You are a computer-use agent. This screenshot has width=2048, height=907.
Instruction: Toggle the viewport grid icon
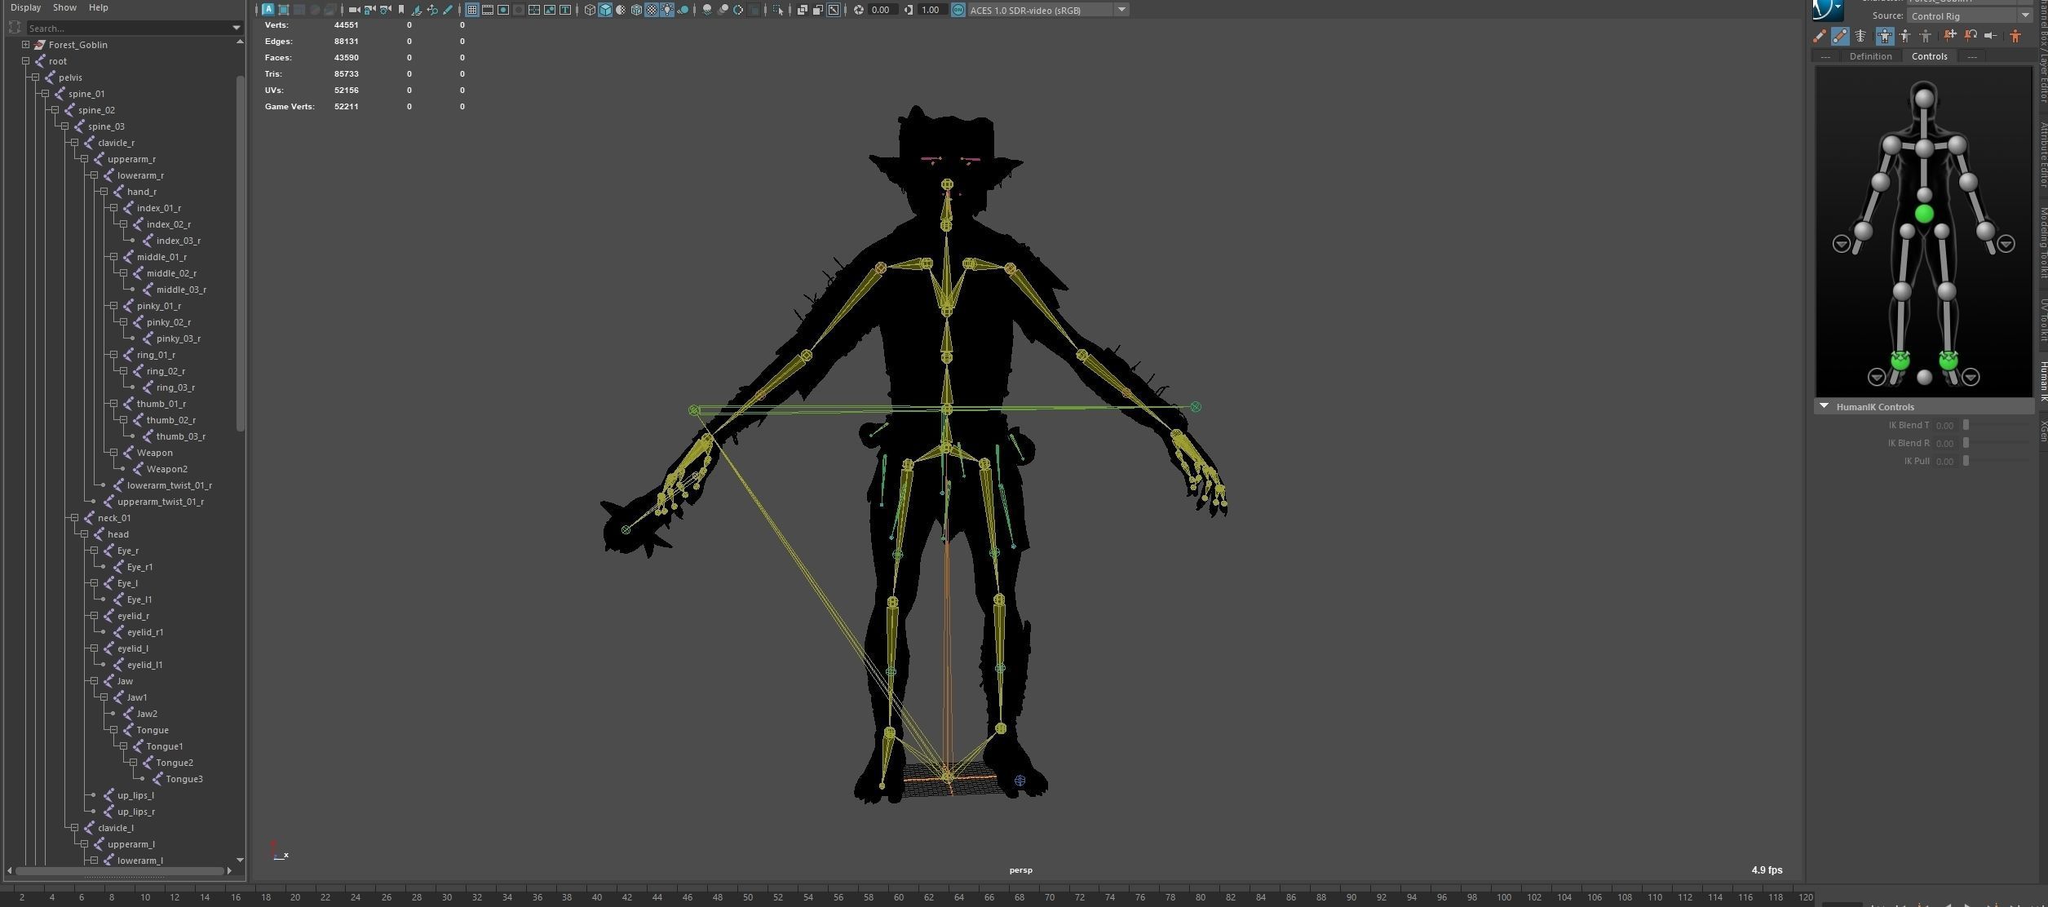(x=472, y=10)
